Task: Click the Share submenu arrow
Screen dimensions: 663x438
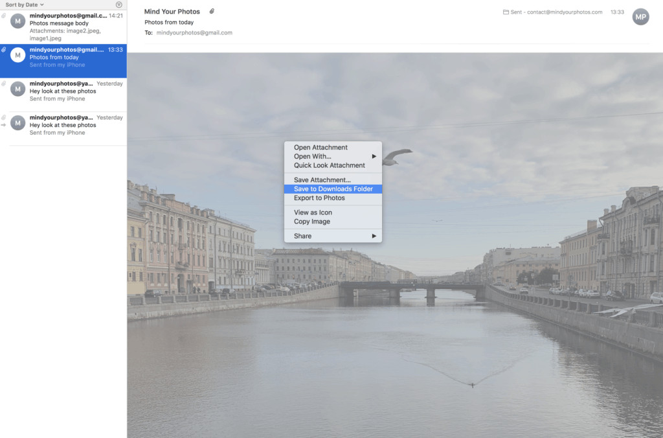Action: coord(374,236)
